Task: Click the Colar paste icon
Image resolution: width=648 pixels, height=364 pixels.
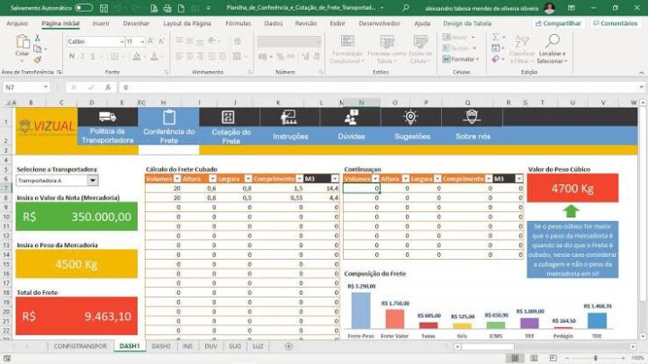Action: pyautogui.click(x=22, y=44)
